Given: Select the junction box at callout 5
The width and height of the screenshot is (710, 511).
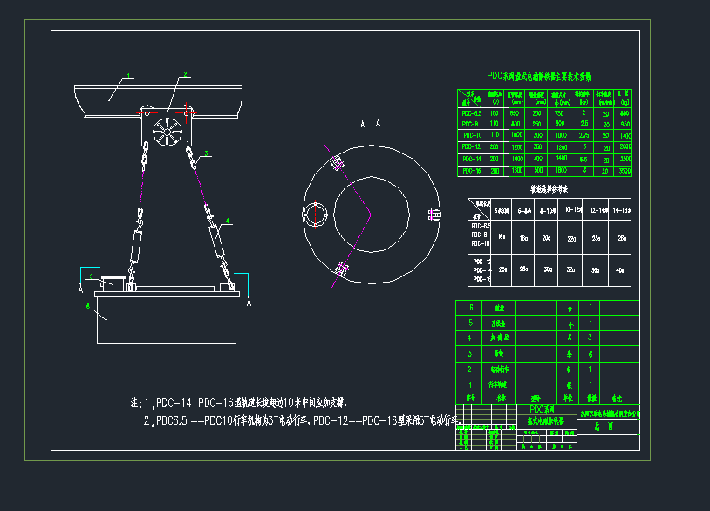Looking at the screenshot, I should tap(112, 282).
